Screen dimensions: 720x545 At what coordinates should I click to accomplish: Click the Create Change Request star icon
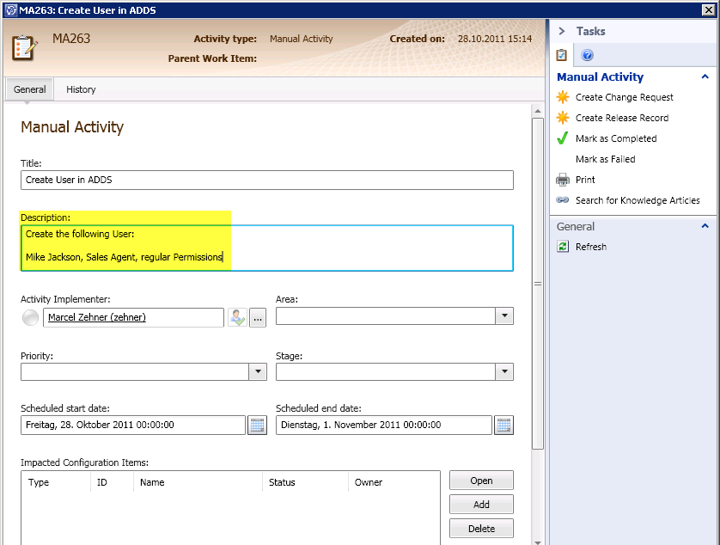coord(563,97)
